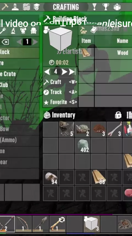Select the food fork category filter
Viewport: 132px width, 236px height.
pyautogui.click(x=3, y=31)
